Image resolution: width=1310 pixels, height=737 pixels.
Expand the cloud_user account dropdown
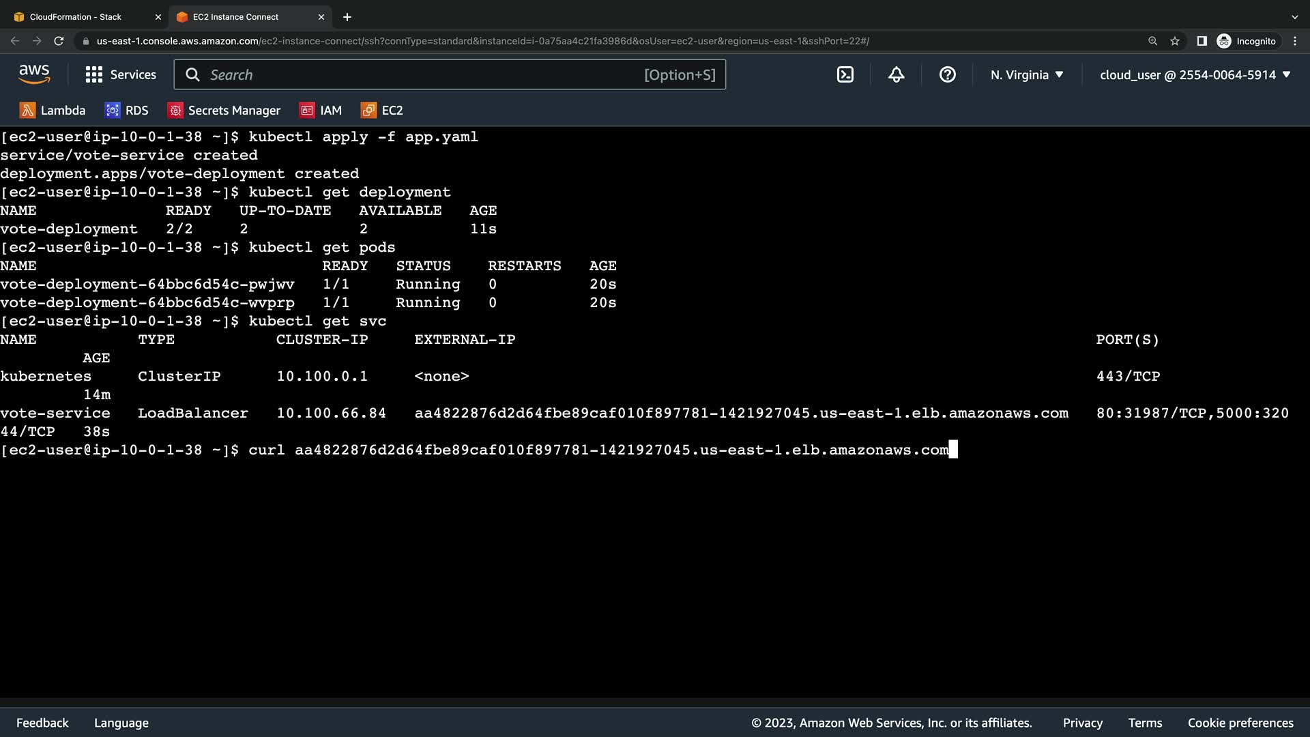[x=1195, y=75]
